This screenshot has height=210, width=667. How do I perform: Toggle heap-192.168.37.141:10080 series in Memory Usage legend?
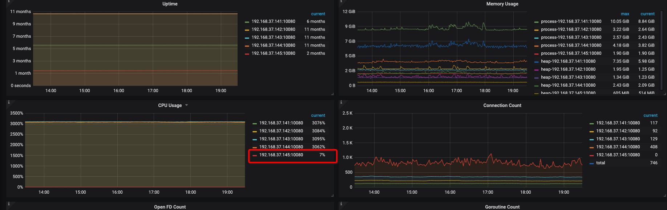click(568, 61)
